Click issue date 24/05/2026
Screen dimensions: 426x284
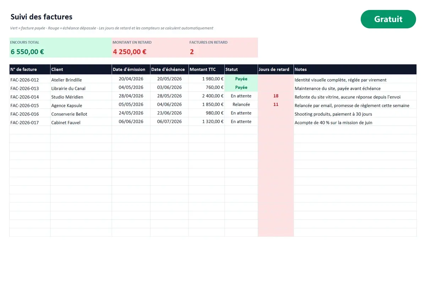pyautogui.click(x=131, y=113)
